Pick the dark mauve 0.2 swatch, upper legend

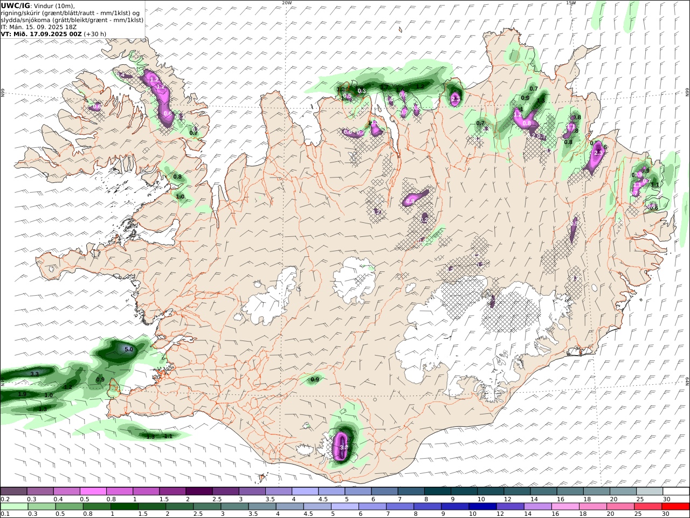(x=13, y=491)
